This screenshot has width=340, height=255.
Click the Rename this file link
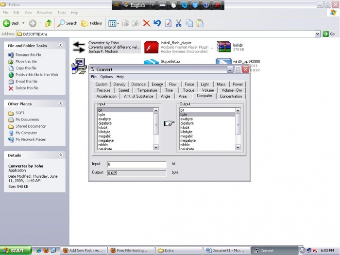point(28,55)
